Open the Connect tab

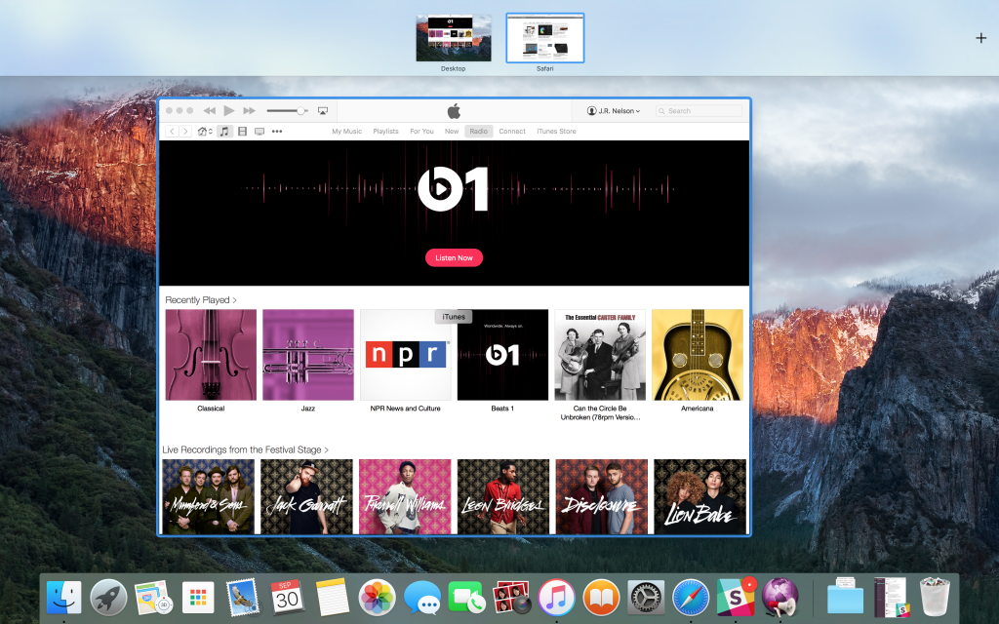point(512,132)
